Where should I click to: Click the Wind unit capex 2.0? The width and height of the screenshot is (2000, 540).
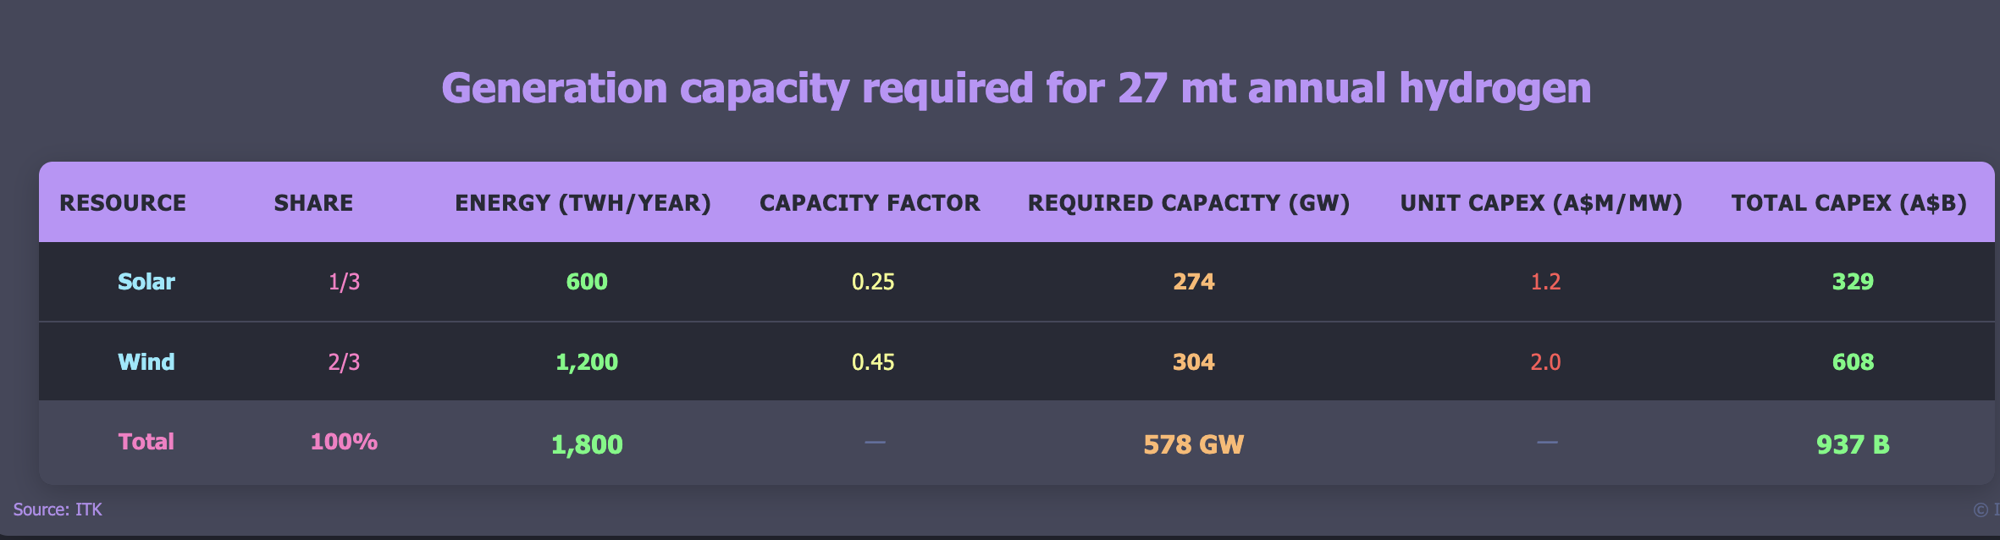1545,362
